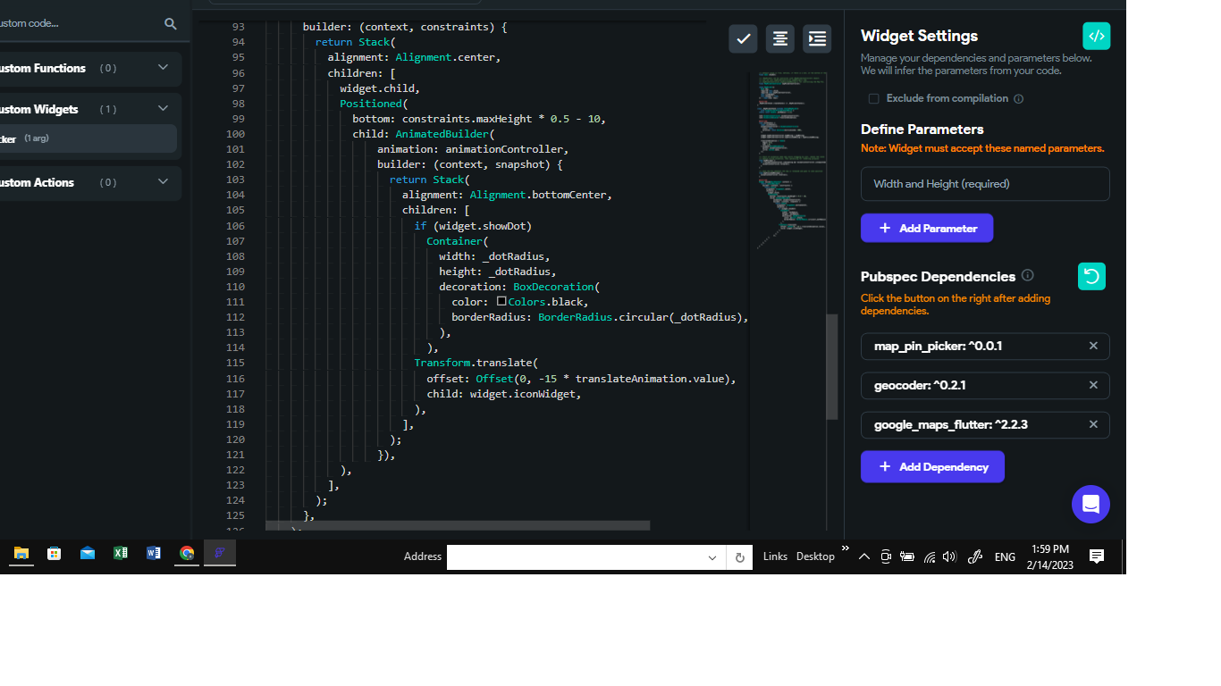Expand the Custom Actions section
Image resolution: width=1221 pixels, height=686 pixels.
163,182
